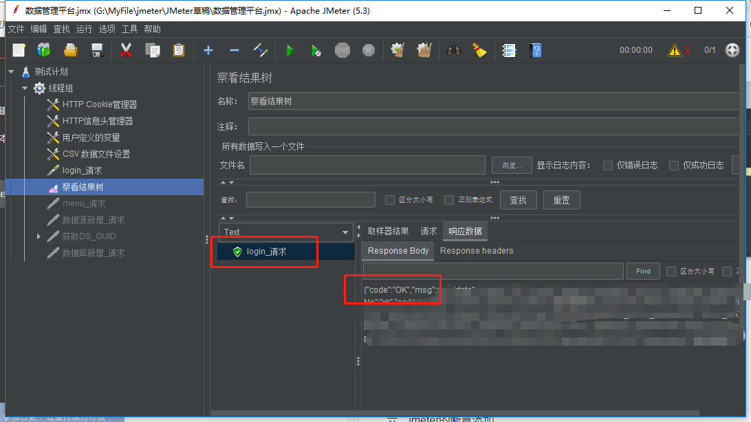Open the 运行 menu
The width and height of the screenshot is (751, 422).
84,29
